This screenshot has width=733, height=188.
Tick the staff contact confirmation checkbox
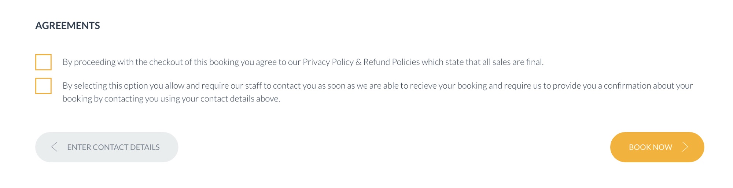(43, 86)
